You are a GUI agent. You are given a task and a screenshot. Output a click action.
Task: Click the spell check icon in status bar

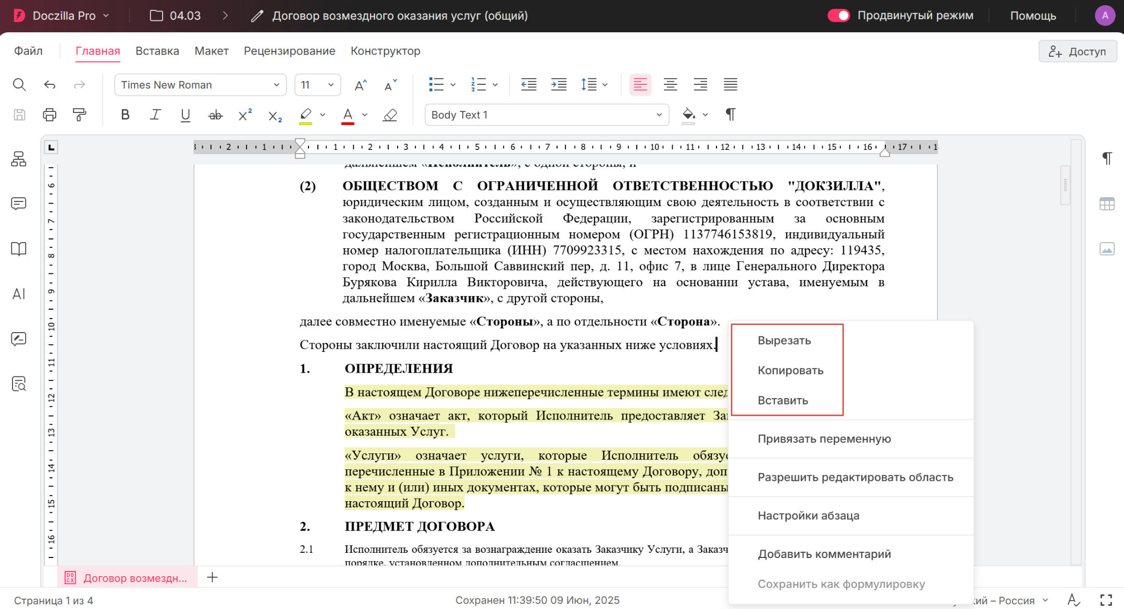[x=1074, y=600]
